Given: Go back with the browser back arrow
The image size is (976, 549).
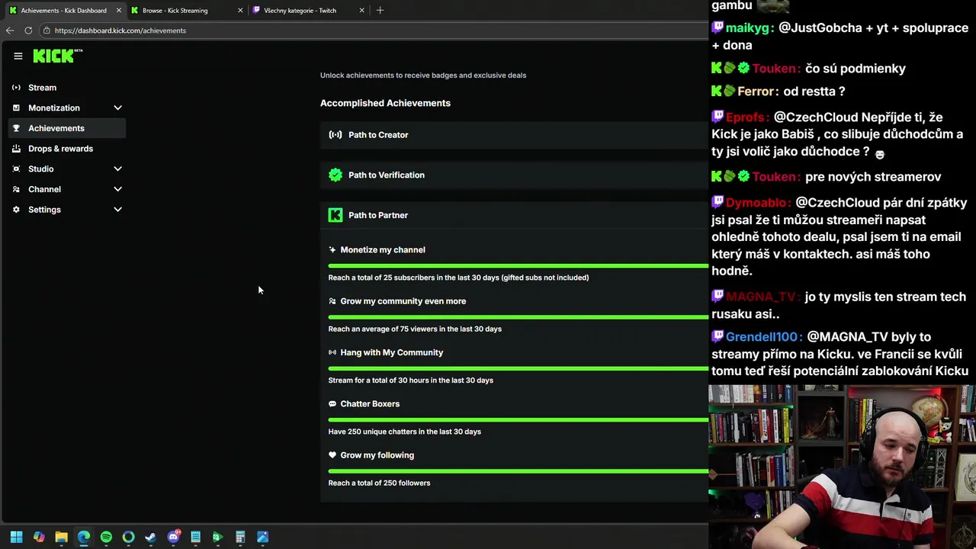Looking at the screenshot, I should [10, 30].
